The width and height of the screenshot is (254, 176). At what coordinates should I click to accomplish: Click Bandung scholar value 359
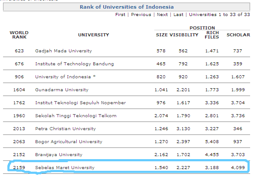click(x=238, y=64)
